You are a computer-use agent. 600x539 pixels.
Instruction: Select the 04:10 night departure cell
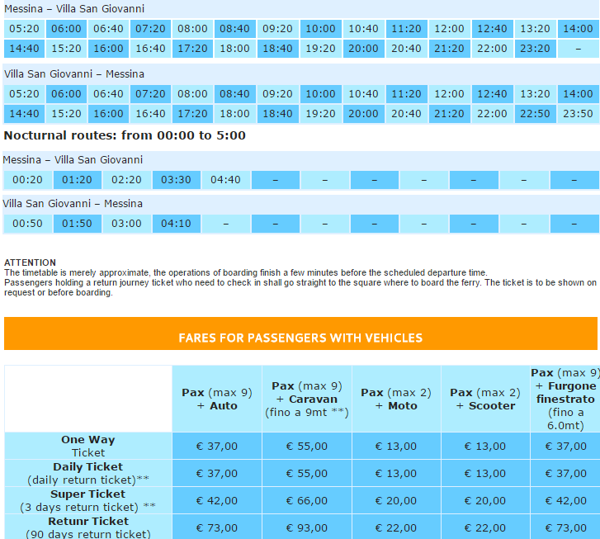(x=177, y=224)
